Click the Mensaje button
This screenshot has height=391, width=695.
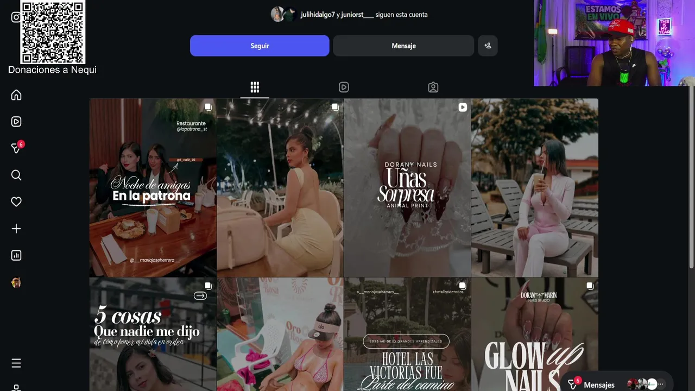[403, 46]
